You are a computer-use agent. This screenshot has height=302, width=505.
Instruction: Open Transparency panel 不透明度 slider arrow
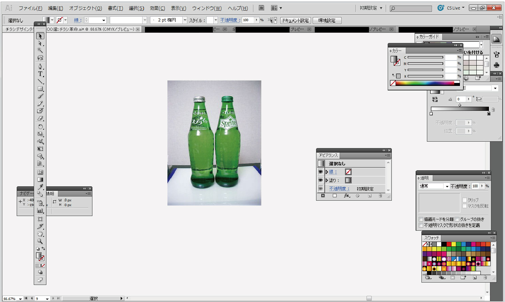[482, 186]
